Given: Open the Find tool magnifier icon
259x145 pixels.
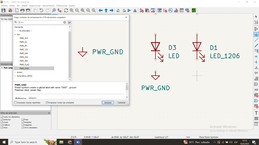Looking at the screenshot, I should [x=54, y=10].
